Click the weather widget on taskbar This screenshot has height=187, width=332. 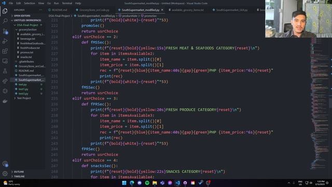pyautogui.click(x=12, y=183)
